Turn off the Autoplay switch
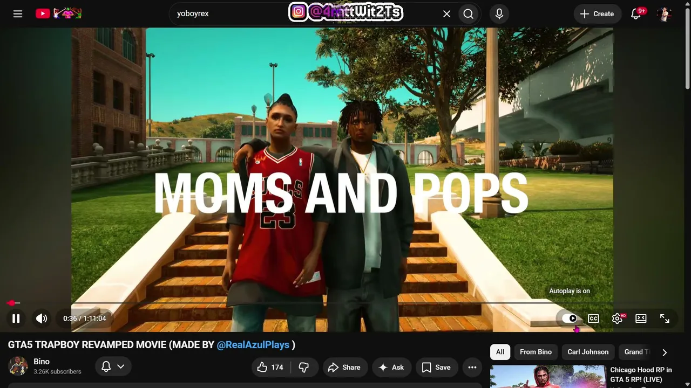Screen dimensions: 691x388 click(x=570, y=318)
